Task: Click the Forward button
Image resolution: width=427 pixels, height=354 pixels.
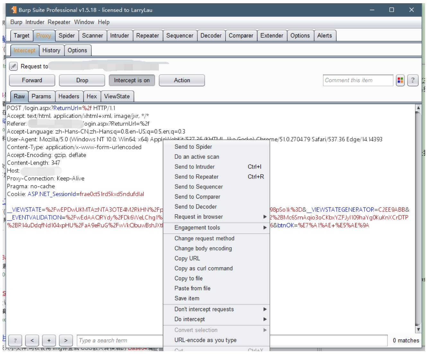Action: point(32,80)
